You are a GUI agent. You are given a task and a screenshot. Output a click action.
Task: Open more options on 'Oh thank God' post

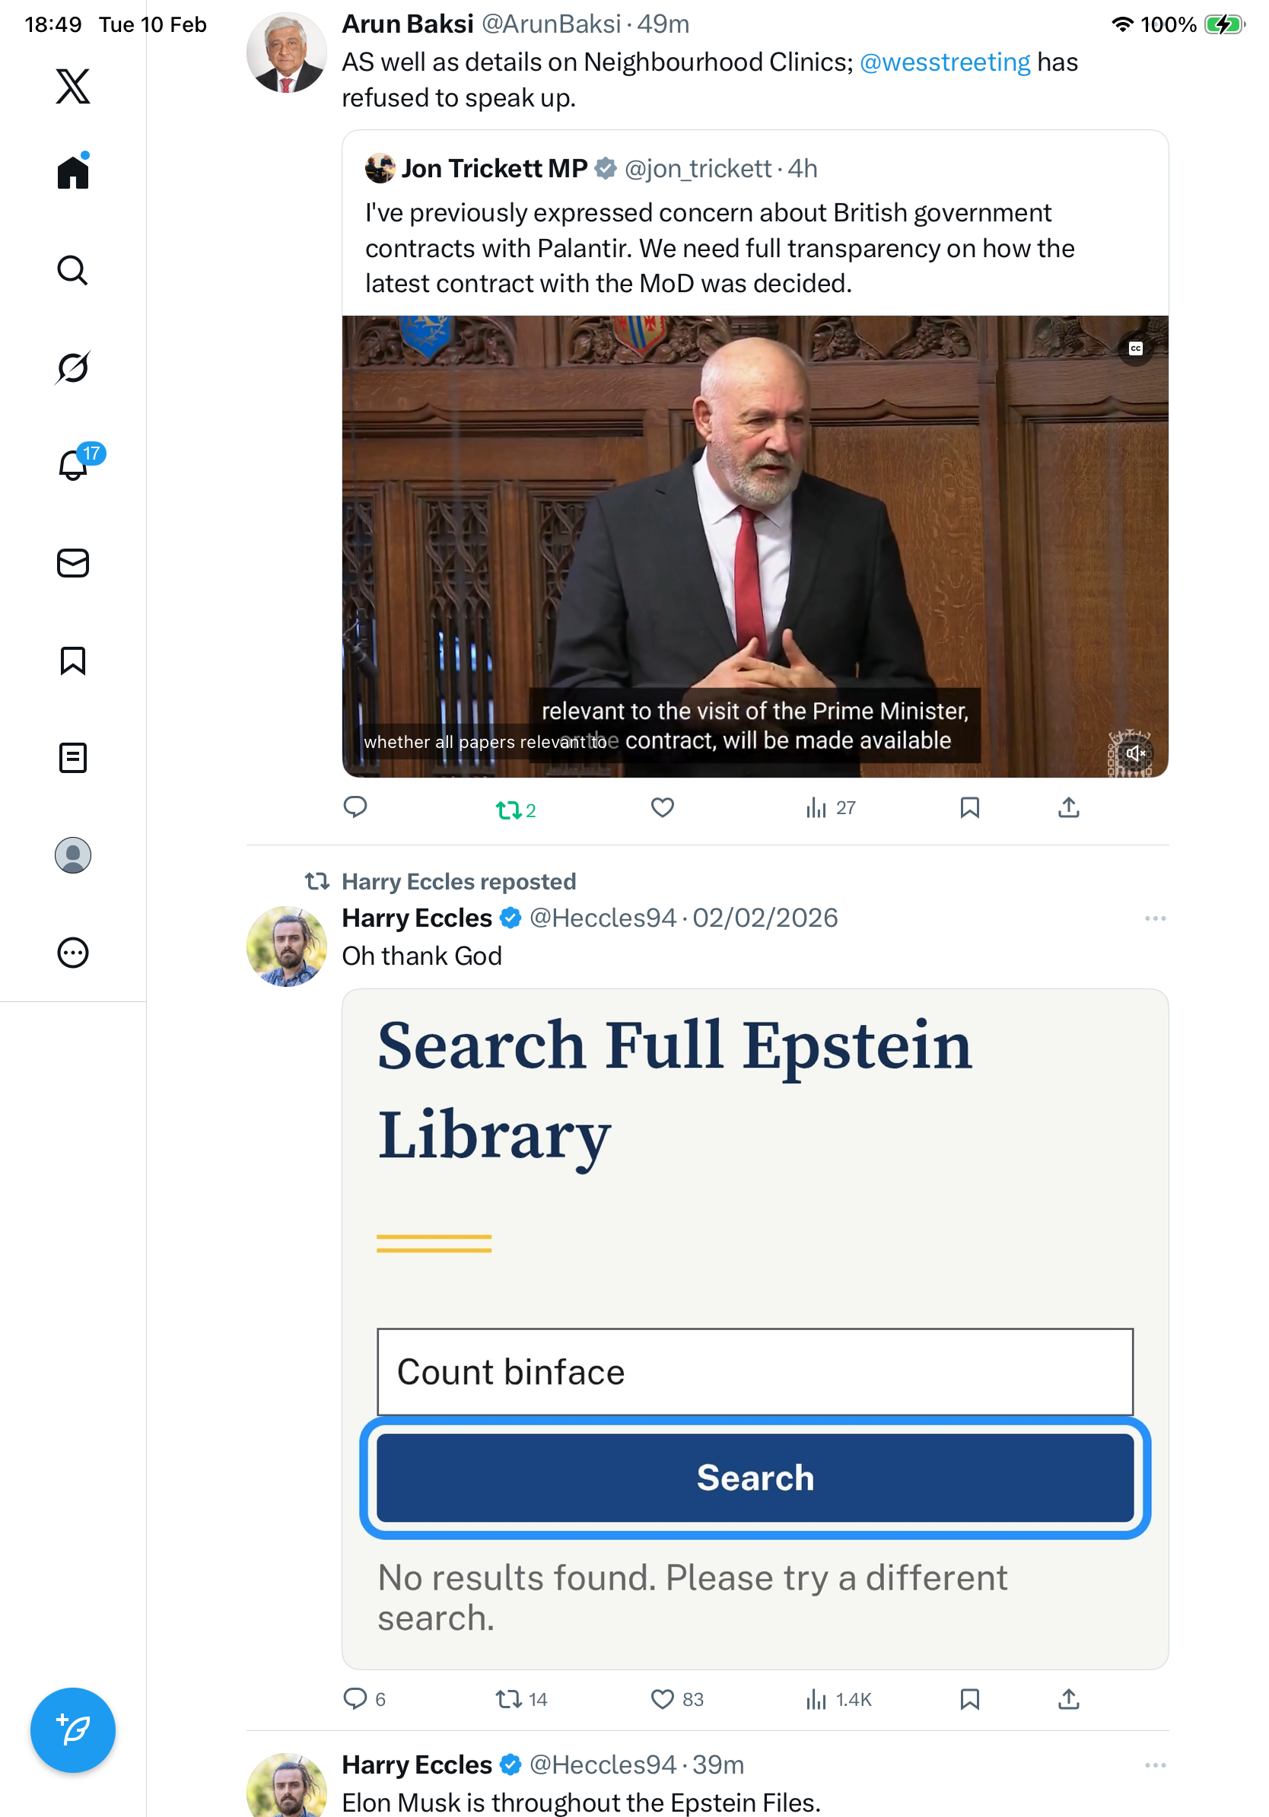tap(1155, 918)
